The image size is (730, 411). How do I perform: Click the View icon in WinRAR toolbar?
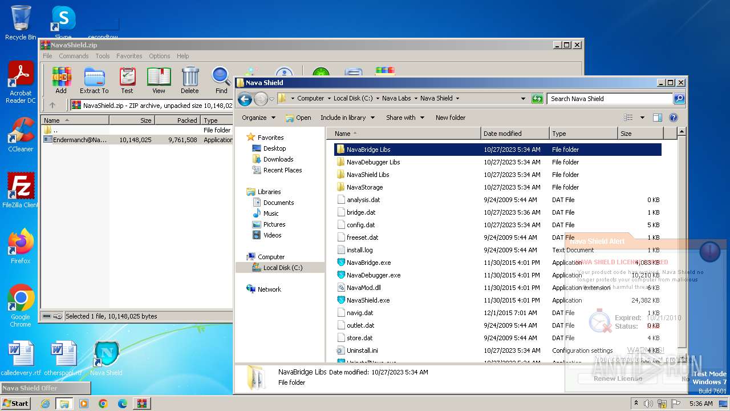tap(159, 80)
